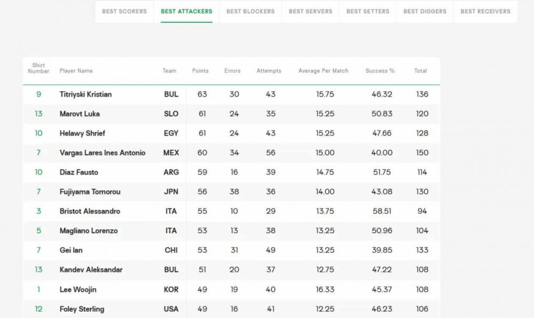Open player Titriyski Kristian
Image resolution: width=534 pixels, height=318 pixels.
[85, 94]
